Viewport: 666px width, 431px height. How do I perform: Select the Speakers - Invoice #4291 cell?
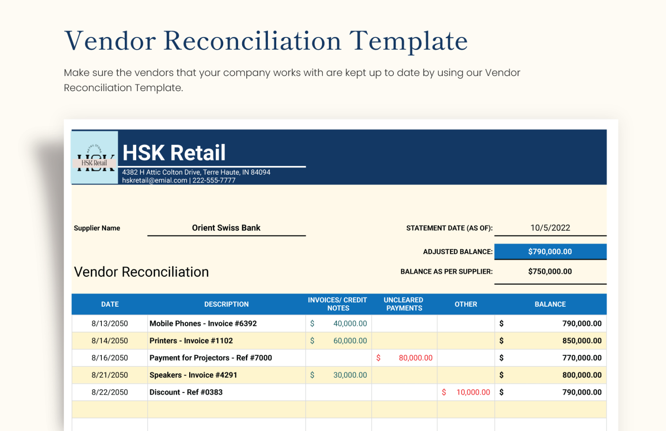193,375
